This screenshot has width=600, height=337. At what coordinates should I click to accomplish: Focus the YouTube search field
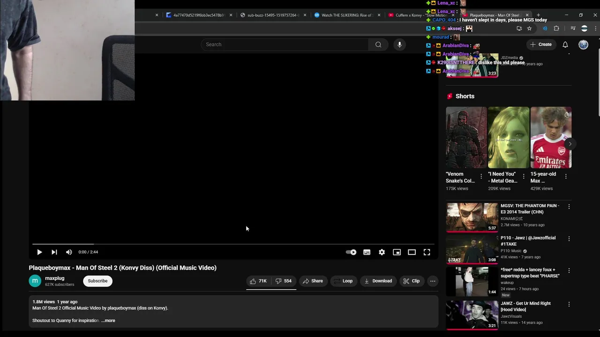click(x=285, y=44)
